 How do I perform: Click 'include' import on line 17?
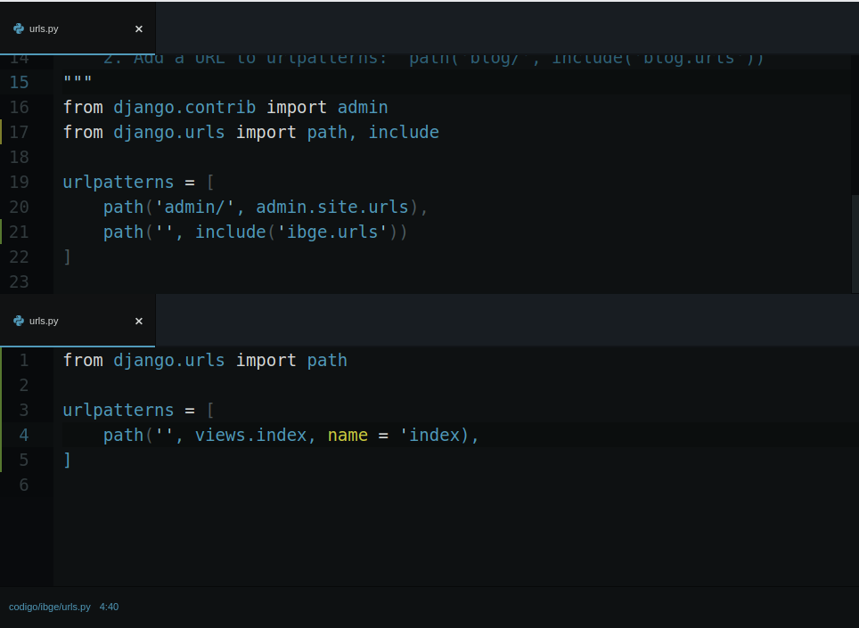pos(404,133)
